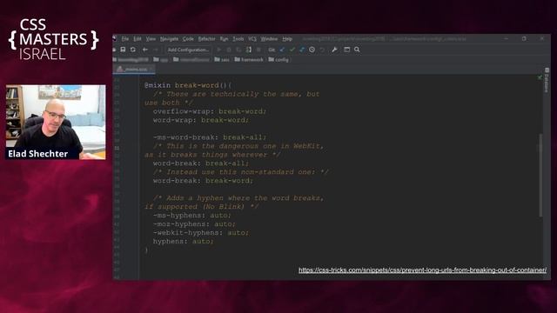Click the Git Update Project blue arrow
The height and width of the screenshot is (313, 557).
coord(282,50)
